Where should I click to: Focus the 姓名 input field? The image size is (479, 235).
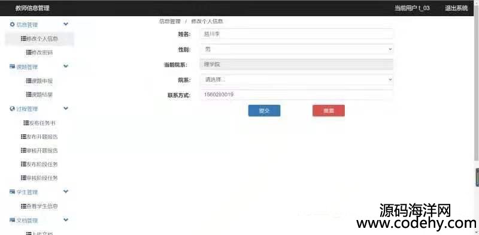(296, 34)
